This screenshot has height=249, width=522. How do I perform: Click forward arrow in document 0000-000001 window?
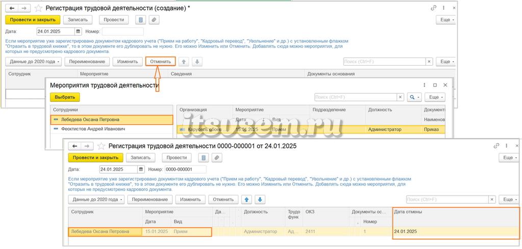87,146
